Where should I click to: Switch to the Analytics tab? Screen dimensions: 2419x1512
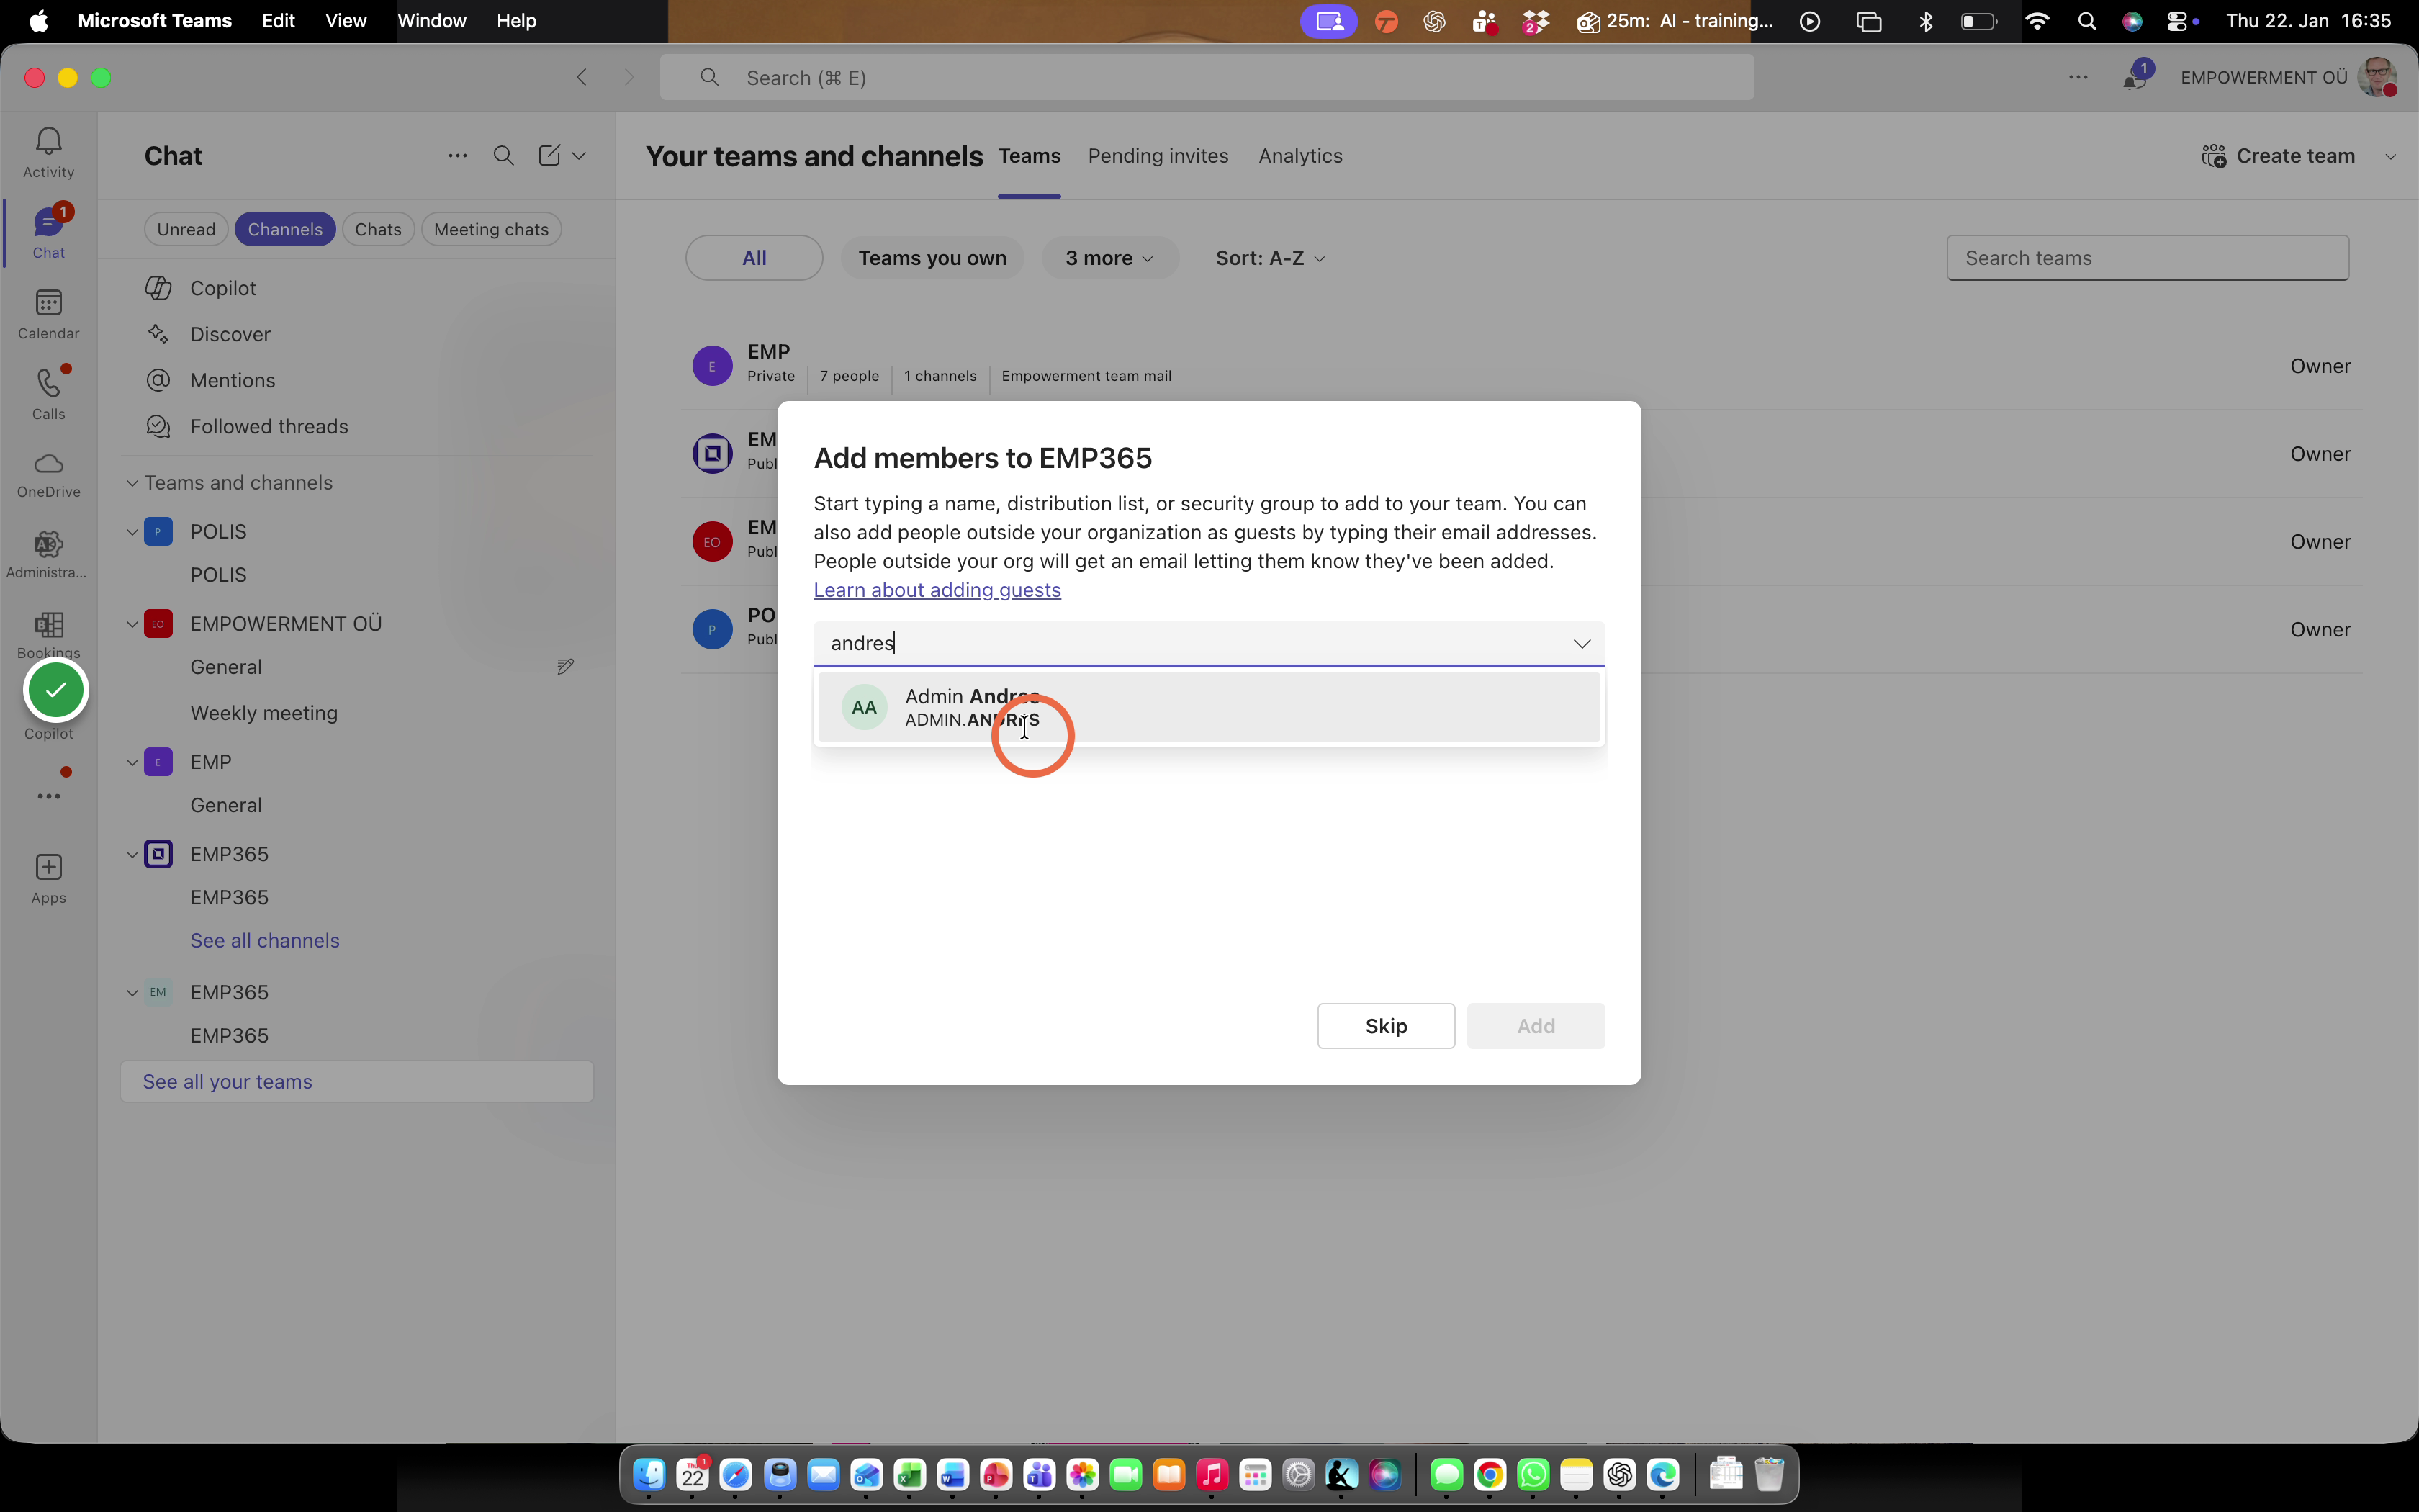pyautogui.click(x=1299, y=156)
